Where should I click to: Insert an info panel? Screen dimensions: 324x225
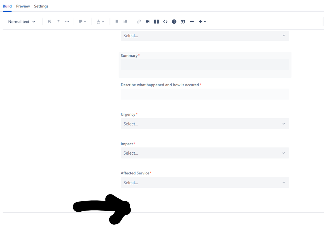[174, 22]
